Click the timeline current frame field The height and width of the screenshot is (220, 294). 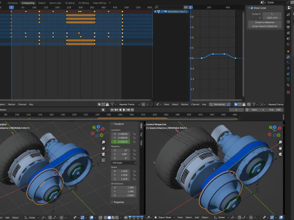[x=236, y=110]
